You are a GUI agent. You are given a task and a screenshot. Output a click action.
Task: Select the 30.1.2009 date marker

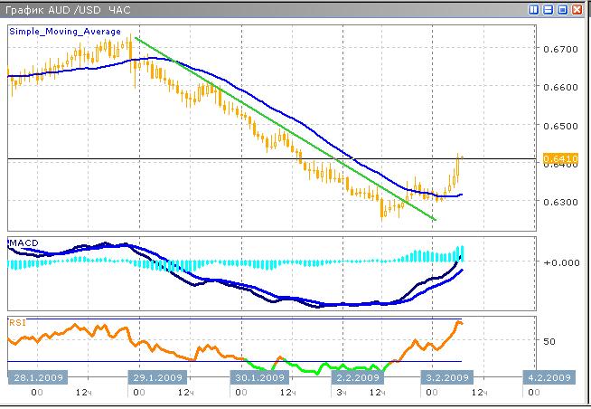pos(262,377)
